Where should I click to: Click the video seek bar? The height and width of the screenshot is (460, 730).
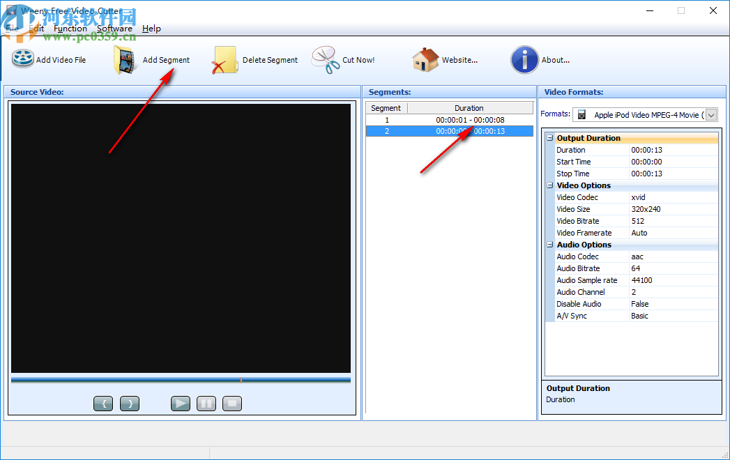coord(181,380)
